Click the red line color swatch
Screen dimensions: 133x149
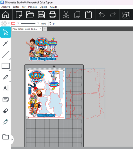coord(13,23)
